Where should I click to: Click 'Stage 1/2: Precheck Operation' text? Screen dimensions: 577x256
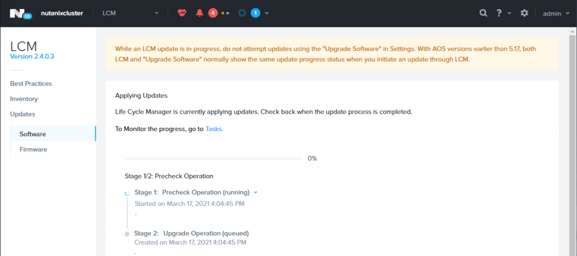(169, 176)
